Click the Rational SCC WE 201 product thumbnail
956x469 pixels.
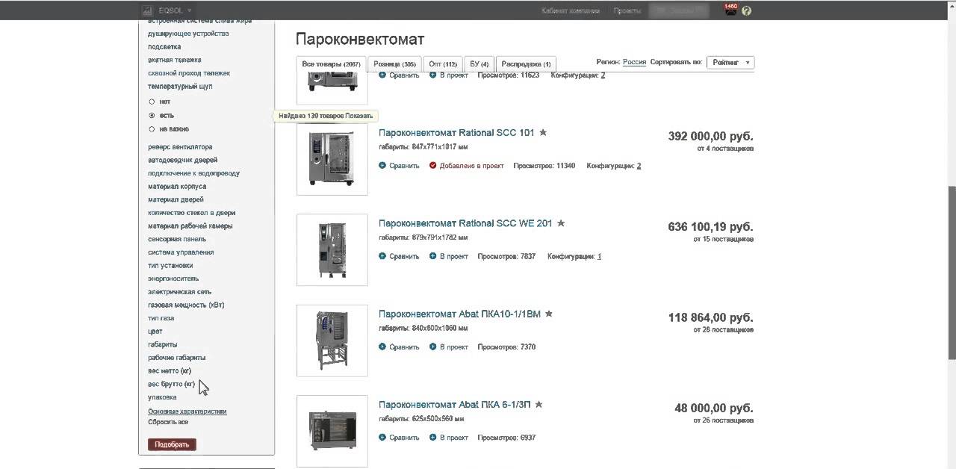click(332, 250)
